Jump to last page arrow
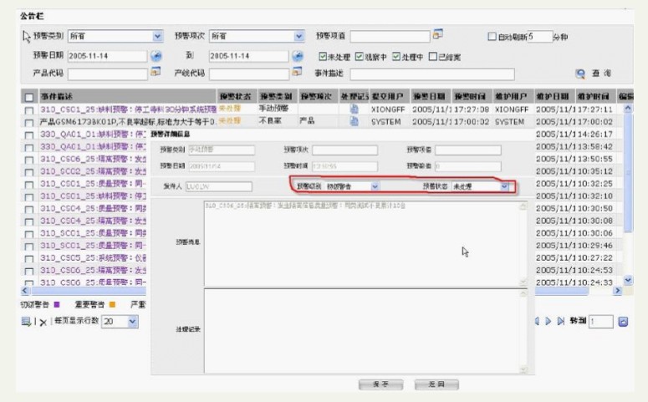 tap(561, 321)
